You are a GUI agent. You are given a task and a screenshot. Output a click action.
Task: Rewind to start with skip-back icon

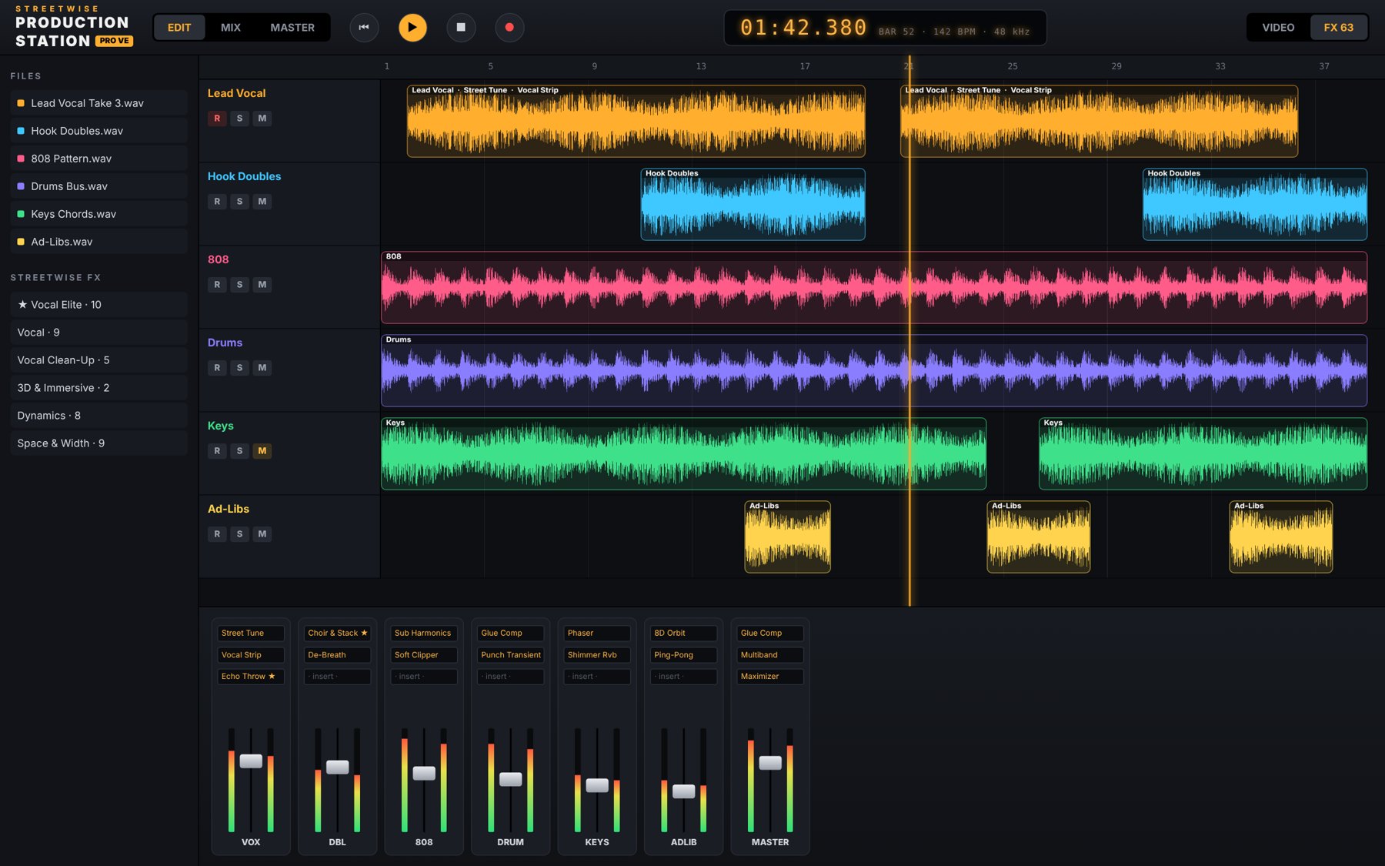tap(364, 28)
